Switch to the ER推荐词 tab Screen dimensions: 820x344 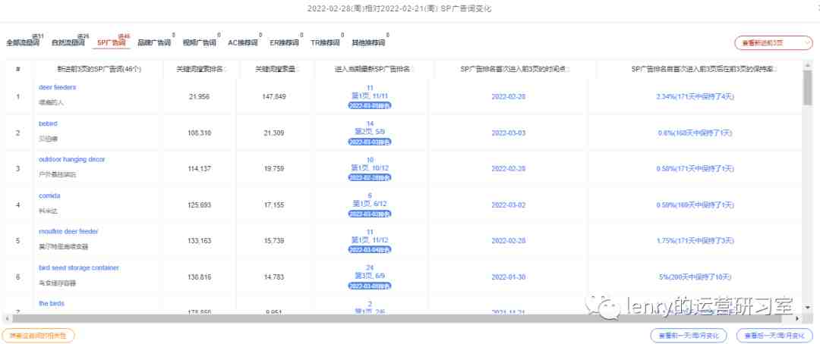pyautogui.click(x=284, y=42)
